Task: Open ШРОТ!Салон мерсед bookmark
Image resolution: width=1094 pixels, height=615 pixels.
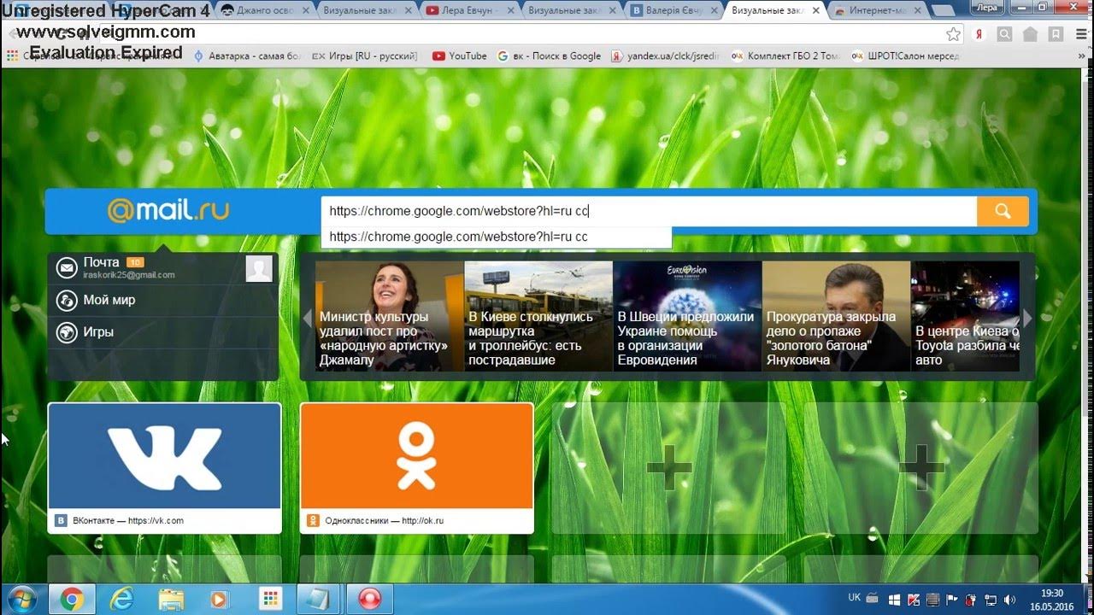Action: pyautogui.click(x=905, y=56)
